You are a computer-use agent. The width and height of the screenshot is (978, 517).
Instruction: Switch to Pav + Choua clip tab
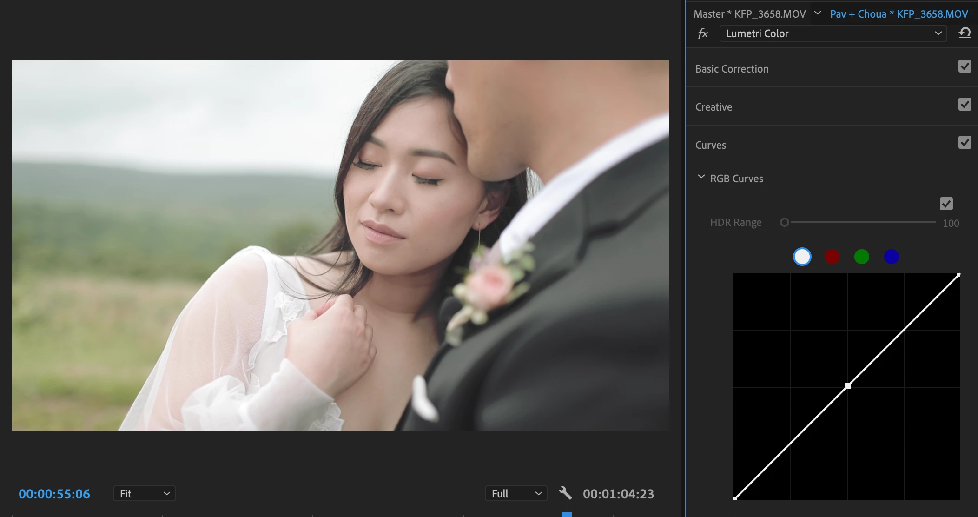point(899,14)
